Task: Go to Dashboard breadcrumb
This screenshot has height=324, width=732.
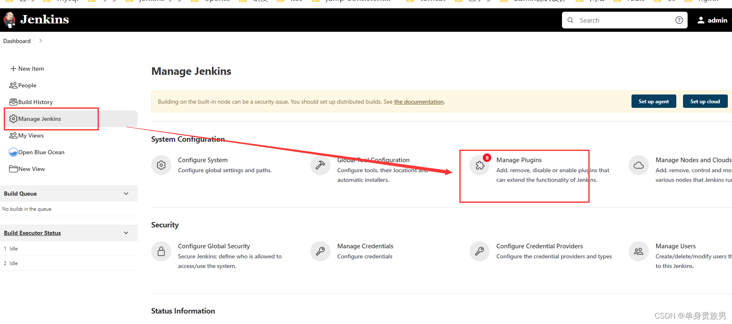Action: click(x=17, y=41)
